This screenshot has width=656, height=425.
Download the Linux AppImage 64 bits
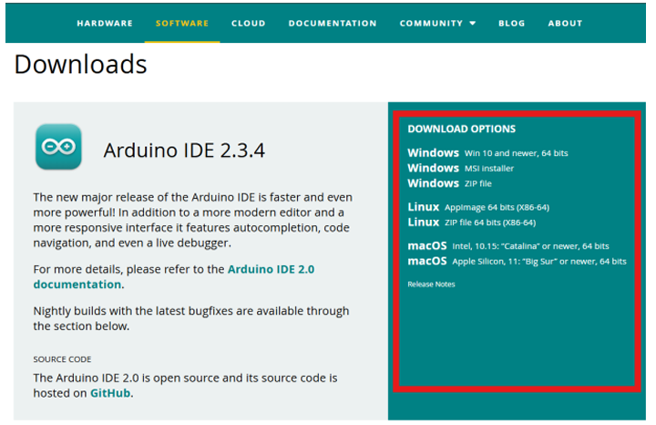tap(478, 207)
